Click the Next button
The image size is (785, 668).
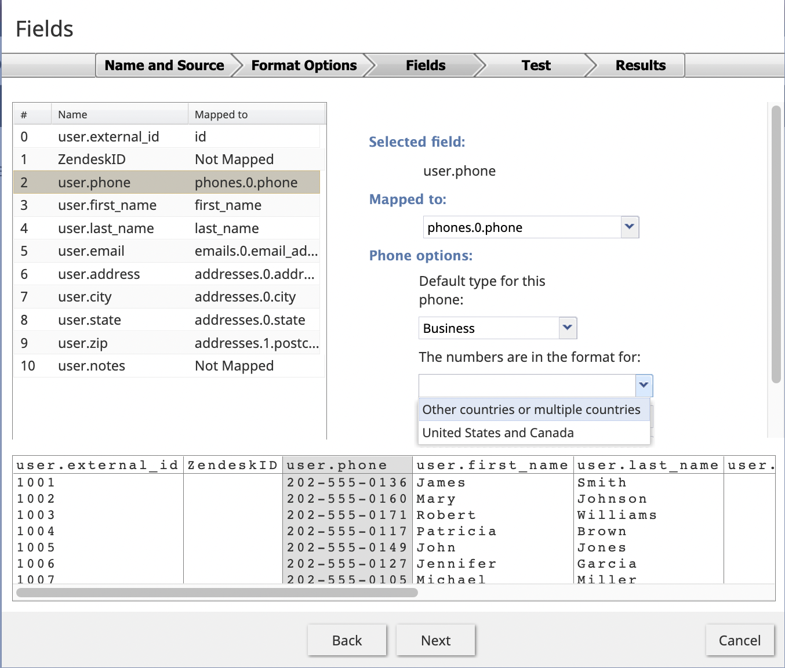click(x=436, y=640)
